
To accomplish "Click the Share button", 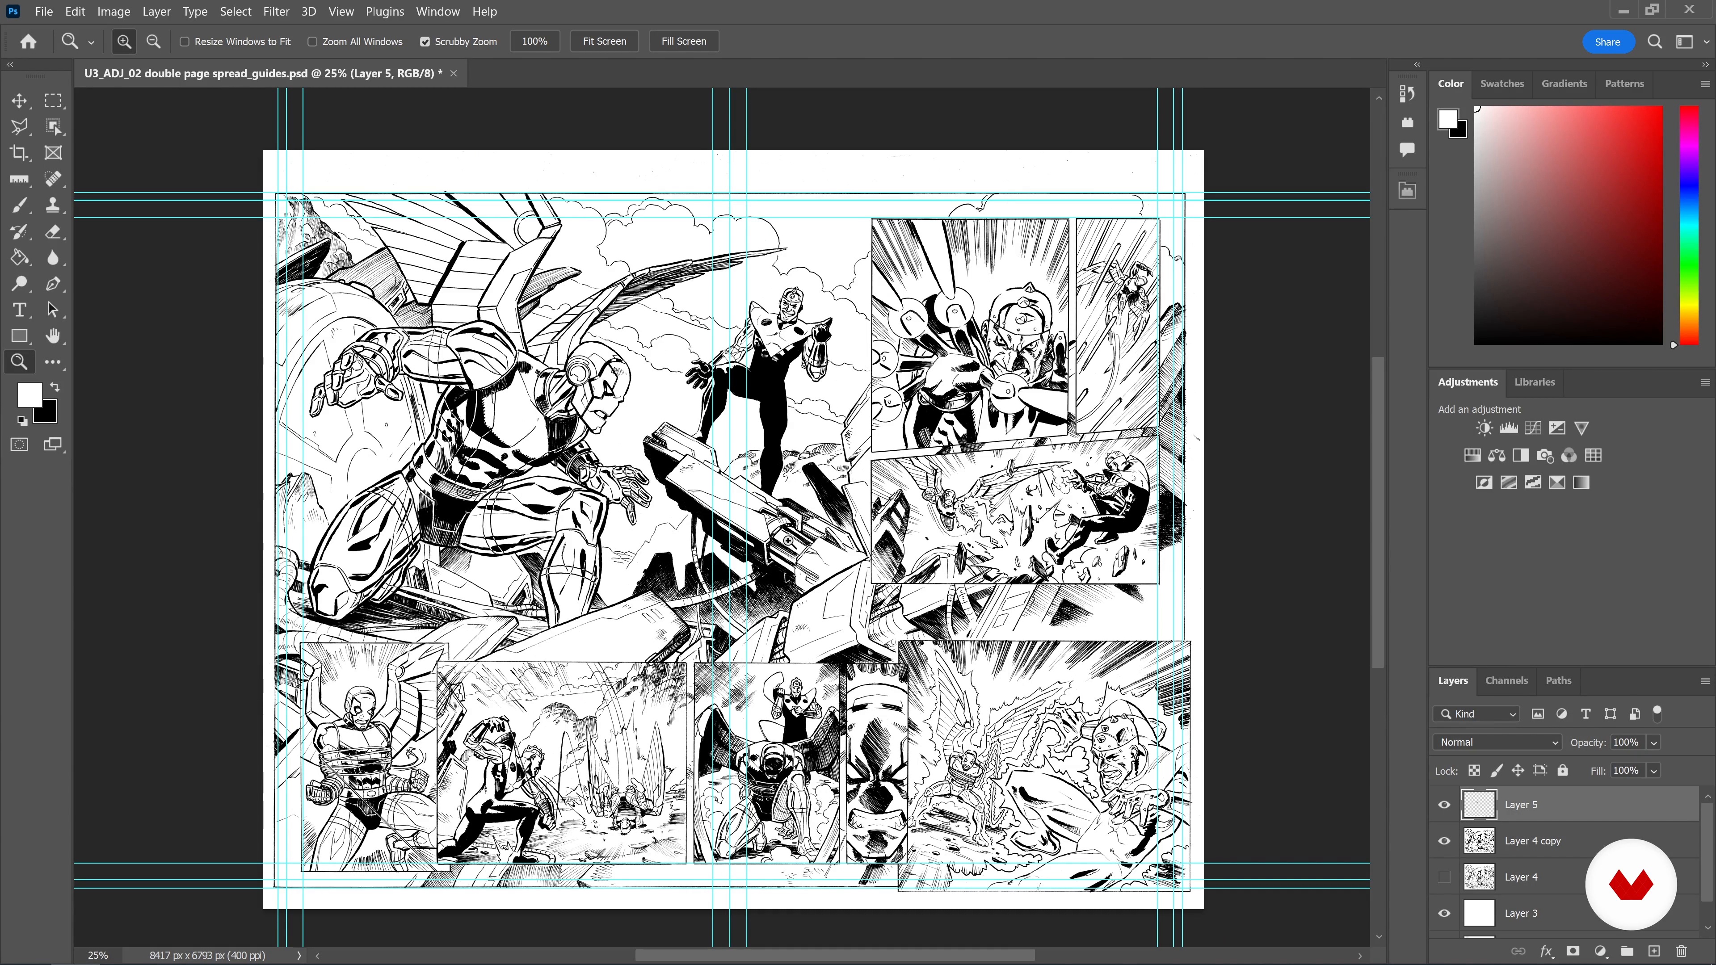I will pos(1607,42).
